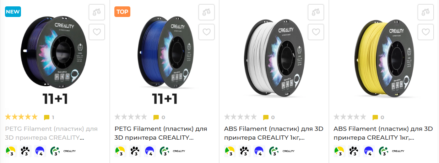Add purple PETG filament to wishlist
Viewport: 439px width, 163px height.
click(x=97, y=32)
